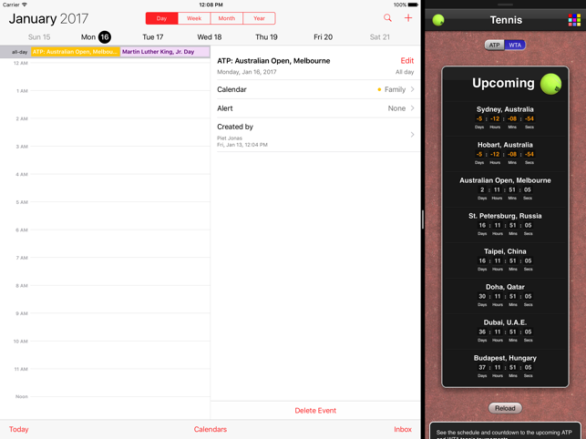Open the Alert None row chevron

coord(412,108)
